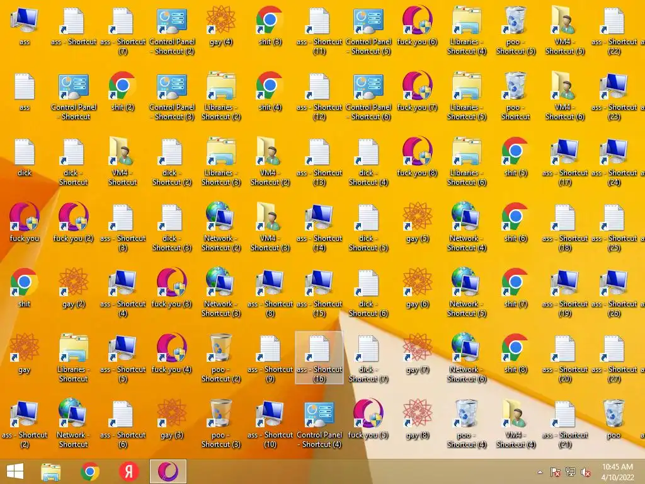Select poo - Shortcut (5) recycle bin
Screen dimensions: 645x484
tap(516, 30)
